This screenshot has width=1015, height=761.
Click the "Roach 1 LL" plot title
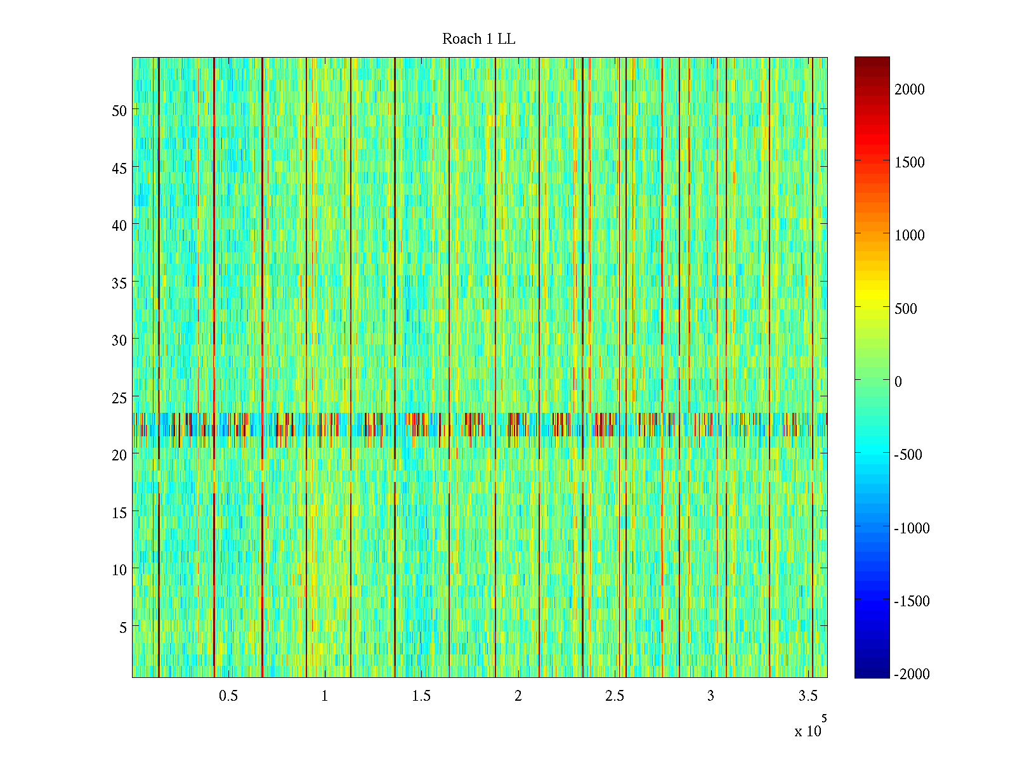coord(478,39)
